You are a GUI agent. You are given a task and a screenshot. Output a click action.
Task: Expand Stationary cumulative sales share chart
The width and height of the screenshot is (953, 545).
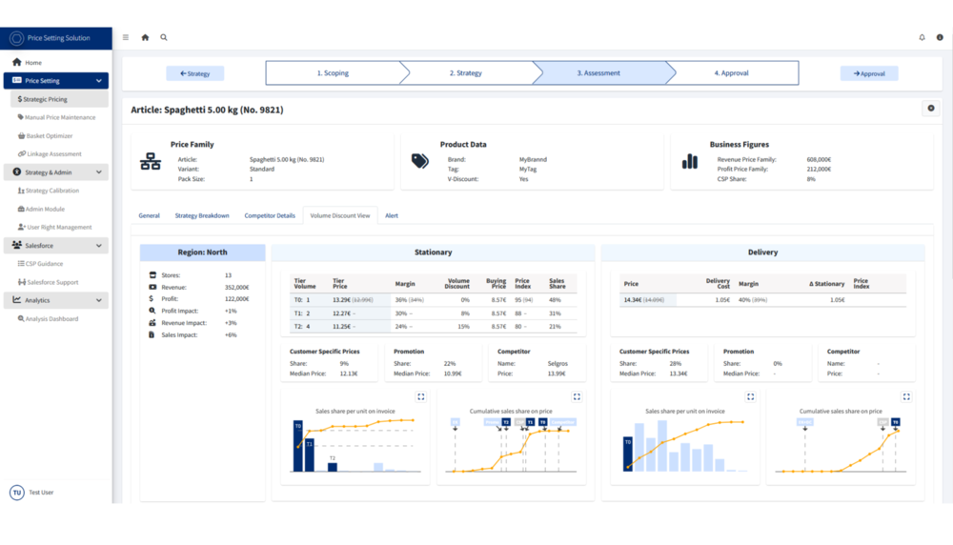(577, 396)
